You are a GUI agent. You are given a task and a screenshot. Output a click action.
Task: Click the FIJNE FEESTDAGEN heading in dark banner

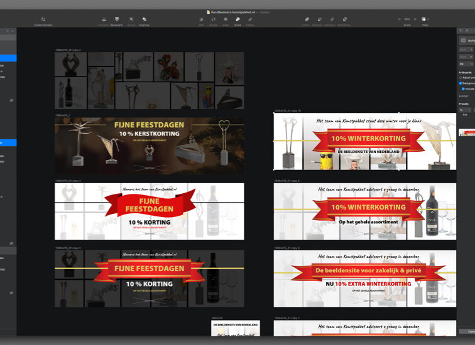point(149,125)
